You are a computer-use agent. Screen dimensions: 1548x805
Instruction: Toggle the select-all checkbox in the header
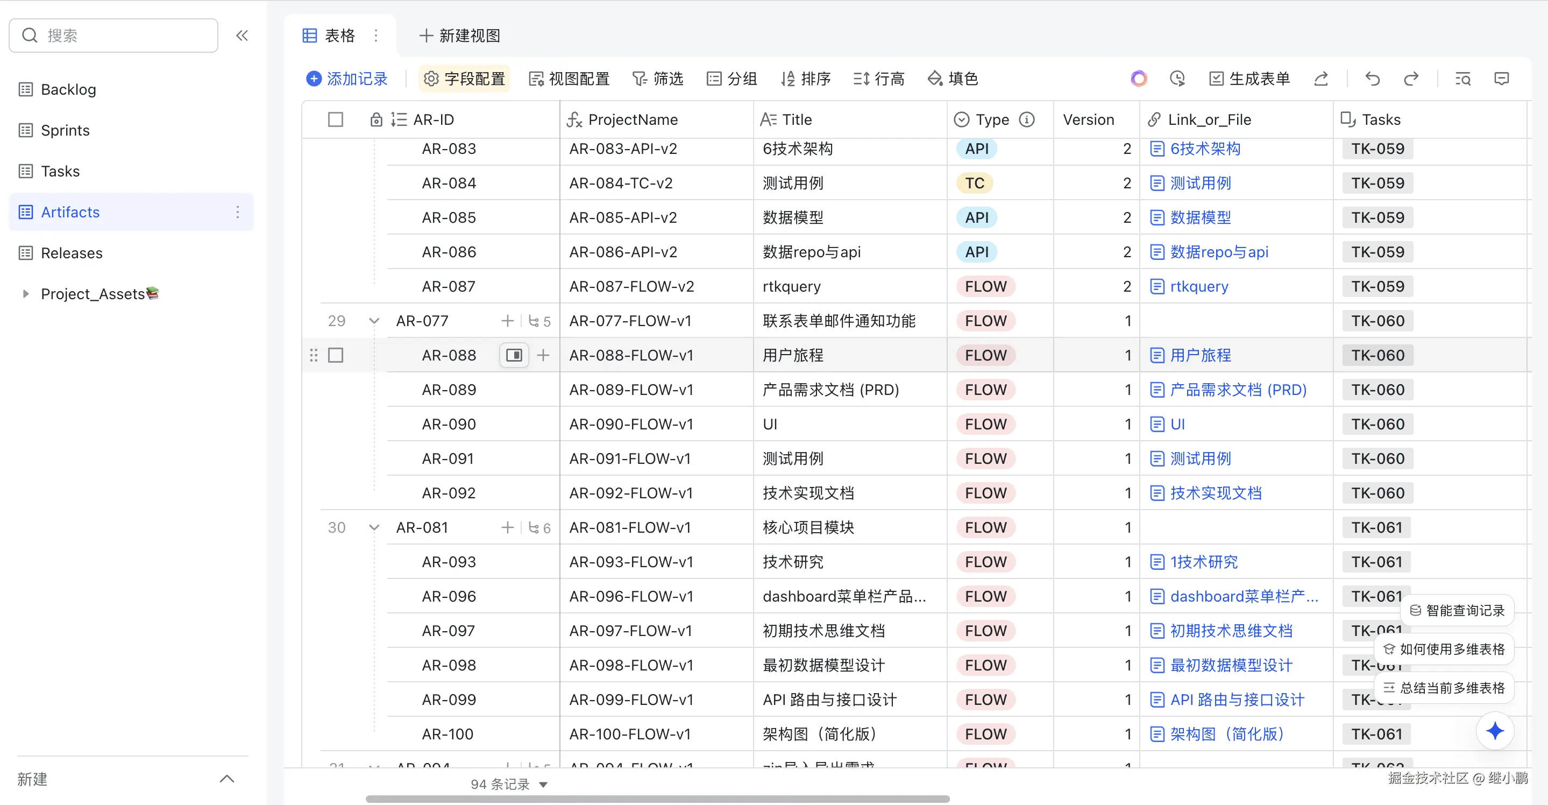point(335,119)
